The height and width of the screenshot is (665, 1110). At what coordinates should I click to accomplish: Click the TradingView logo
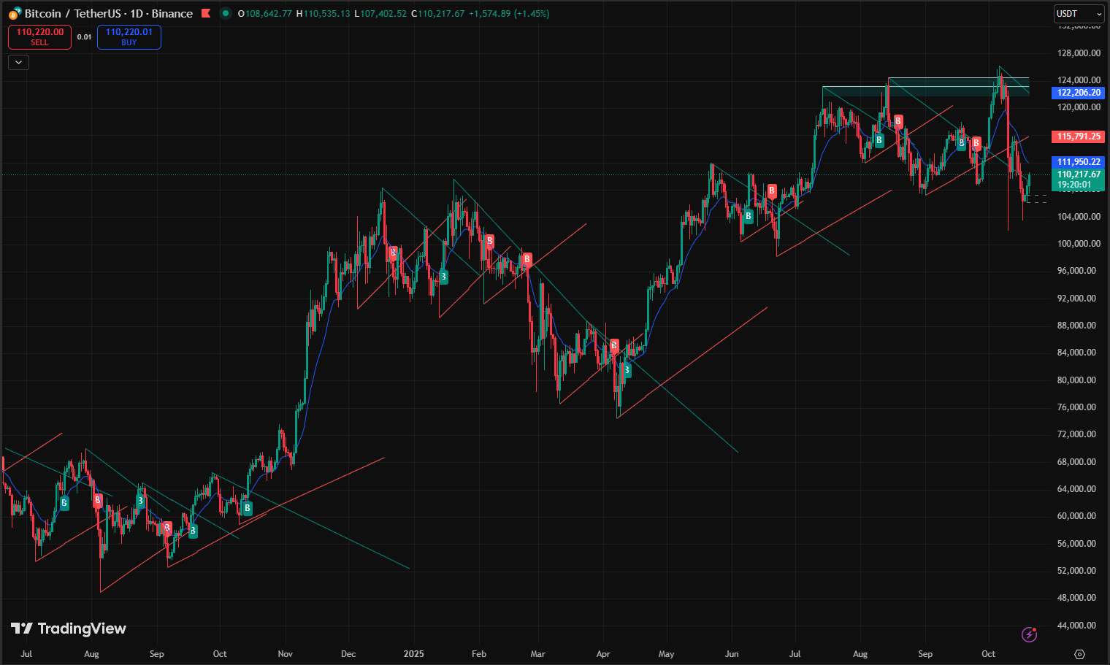[69, 629]
